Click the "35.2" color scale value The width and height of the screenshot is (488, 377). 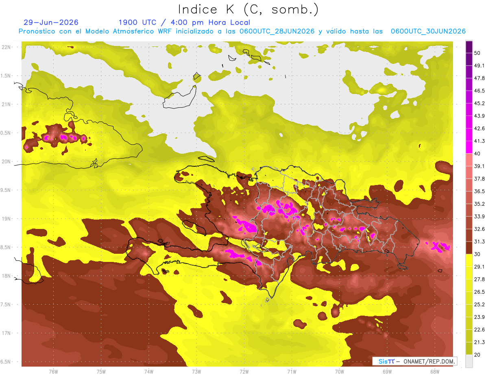[479, 204]
